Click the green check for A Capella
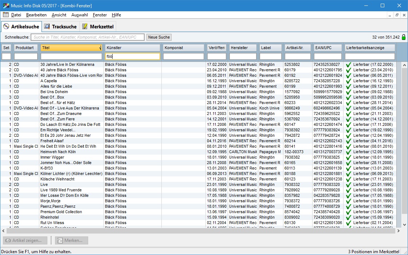The image size is (408, 255). point(349,81)
